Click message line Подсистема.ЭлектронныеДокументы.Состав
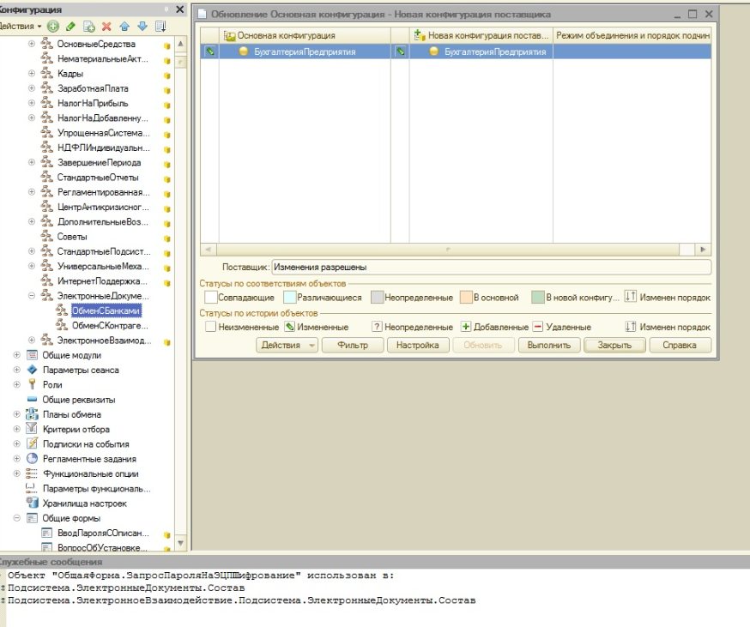This screenshot has height=627, width=750. coord(126,588)
